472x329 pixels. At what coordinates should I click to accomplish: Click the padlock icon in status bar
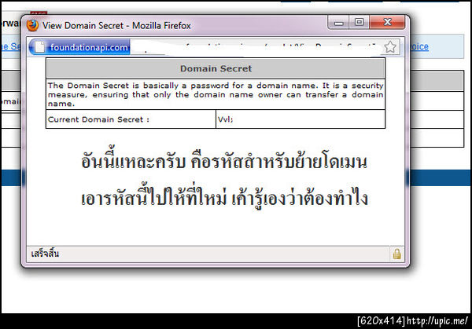[x=396, y=254]
